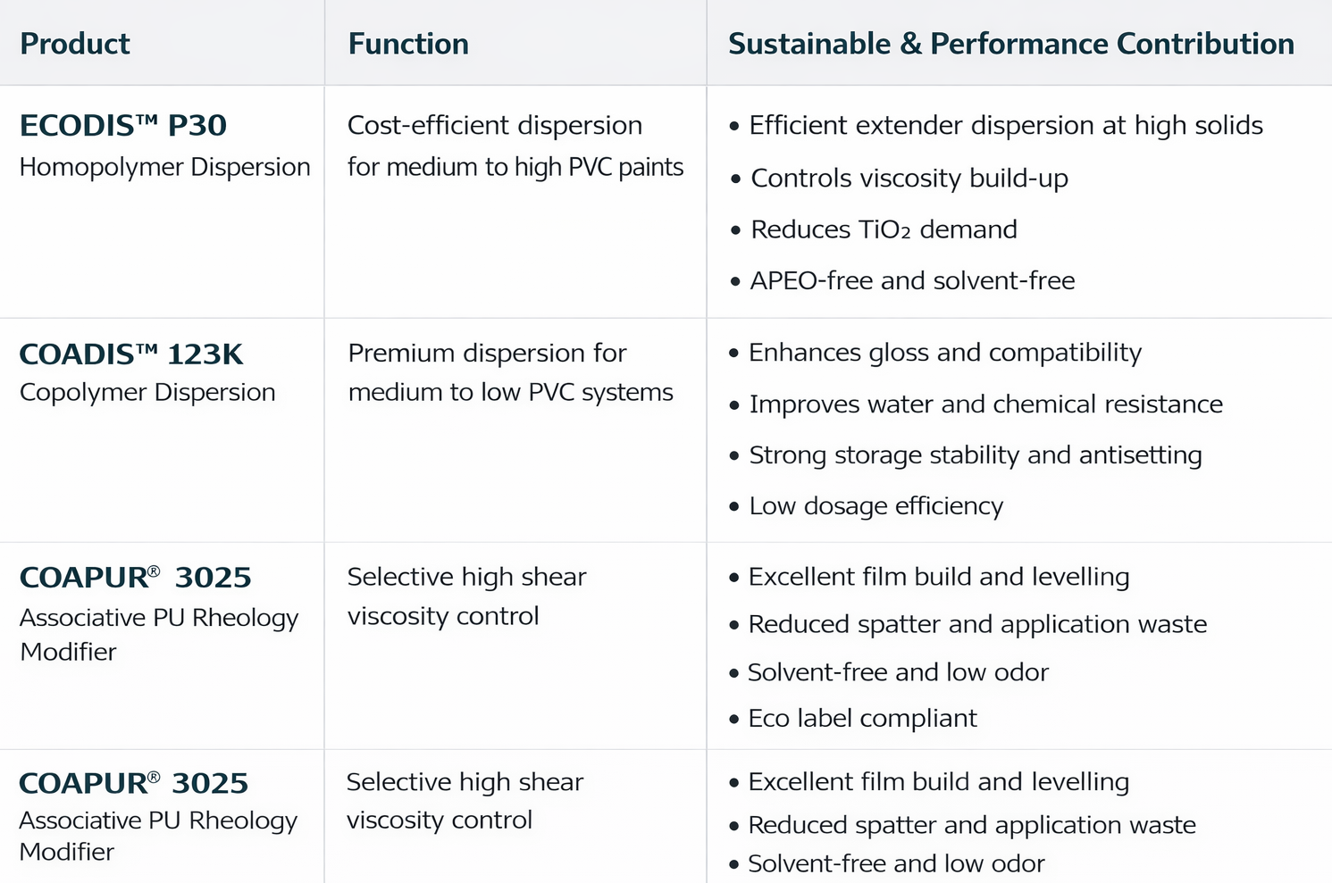Click the Copolymer Dispersion subtitle
Screen dimensions: 1332x883
click(x=147, y=392)
